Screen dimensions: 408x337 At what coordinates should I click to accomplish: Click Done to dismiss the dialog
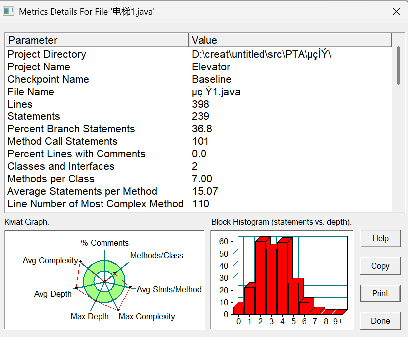pyautogui.click(x=380, y=321)
